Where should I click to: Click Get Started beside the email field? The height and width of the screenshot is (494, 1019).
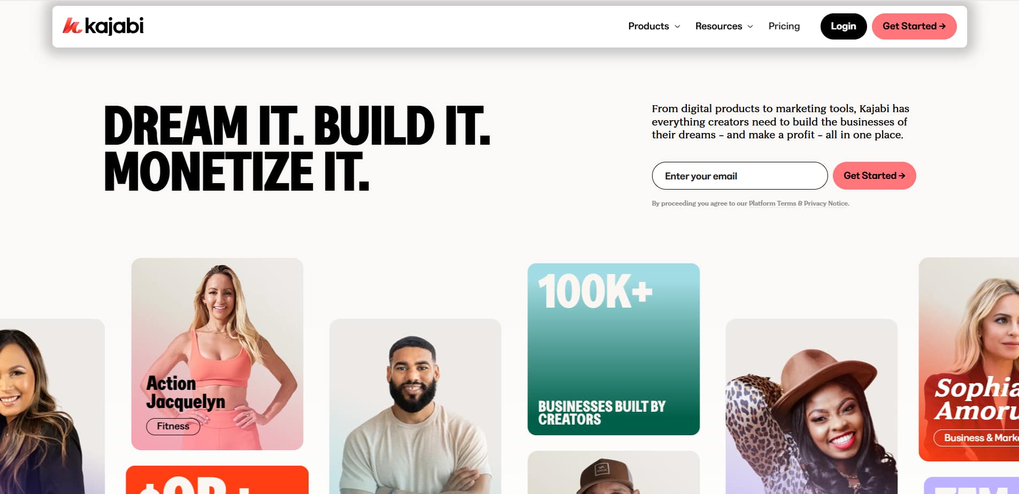tap(874, 176)
